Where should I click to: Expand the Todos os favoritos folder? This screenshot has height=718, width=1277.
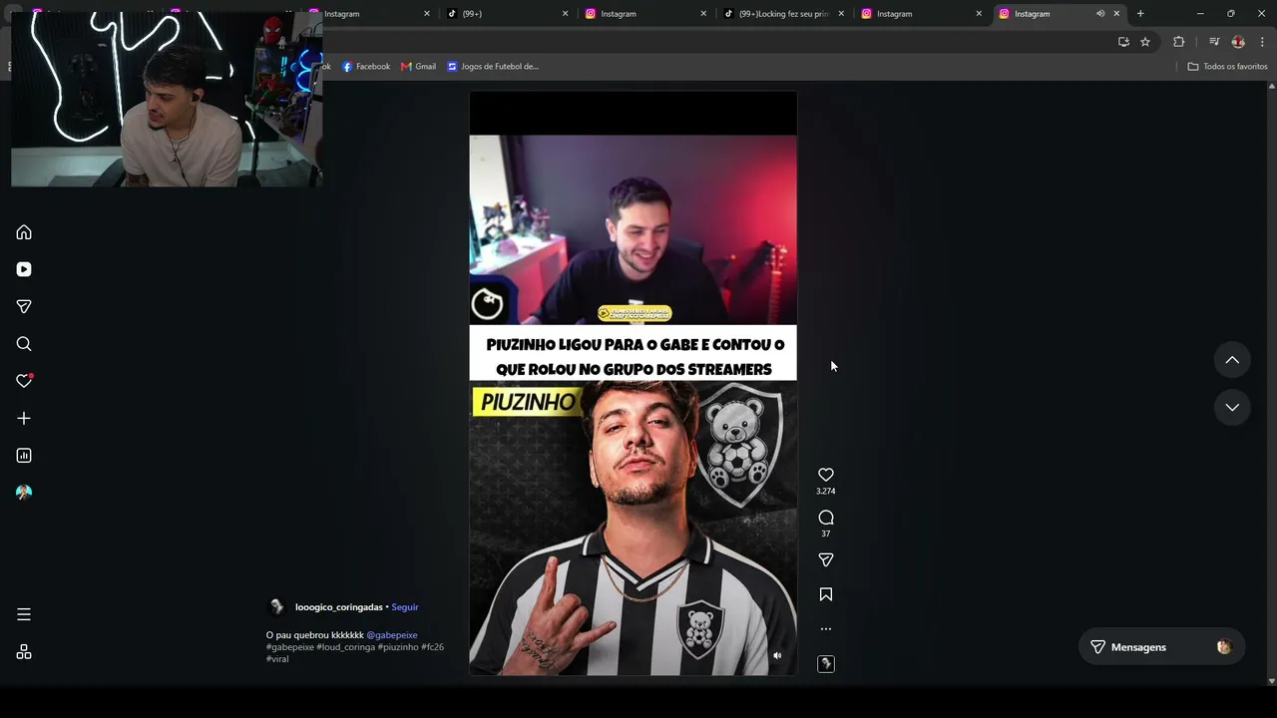(1227, 67)
